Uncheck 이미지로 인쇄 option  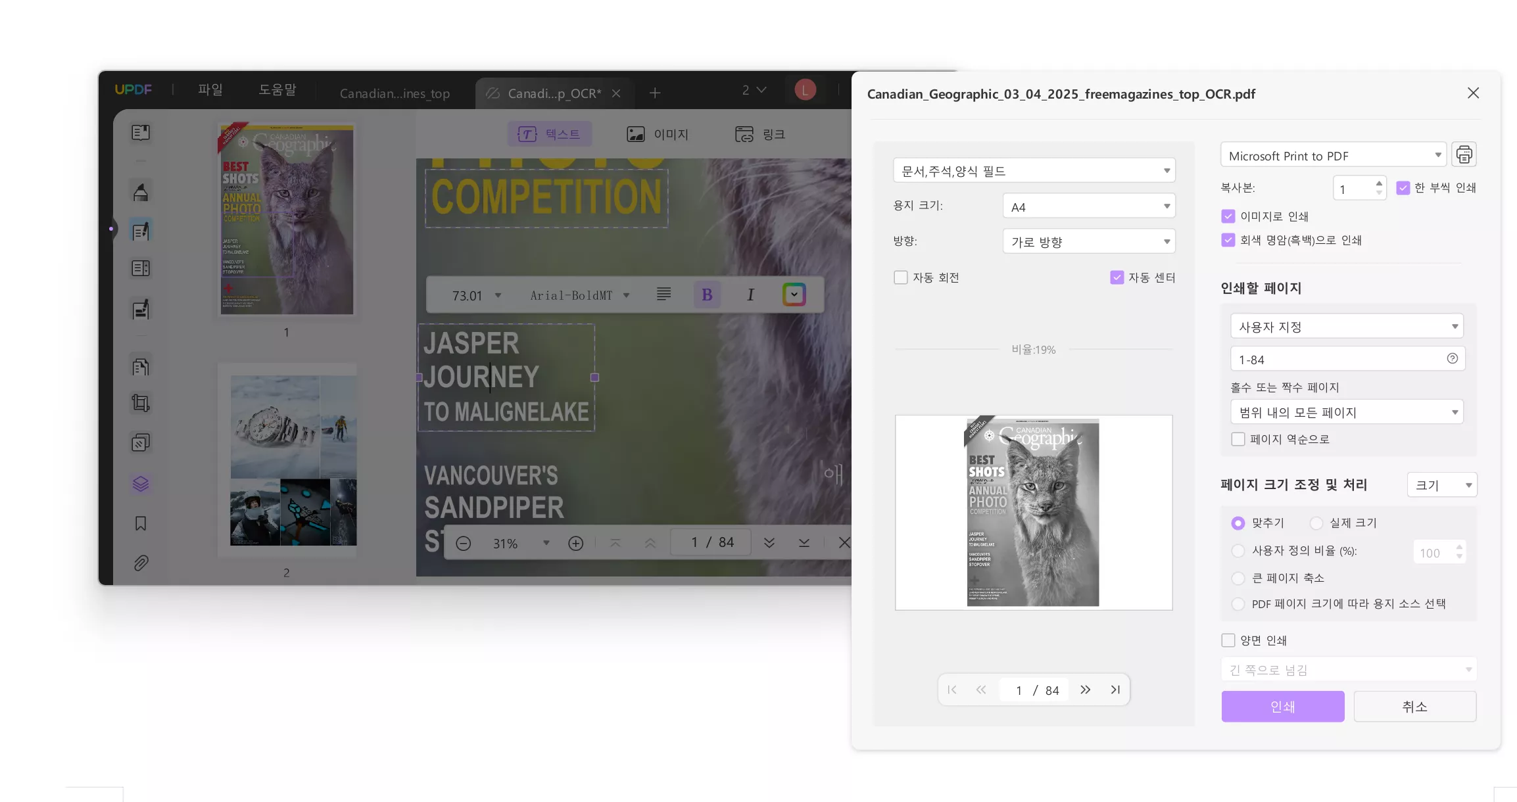click(1228, 216)
